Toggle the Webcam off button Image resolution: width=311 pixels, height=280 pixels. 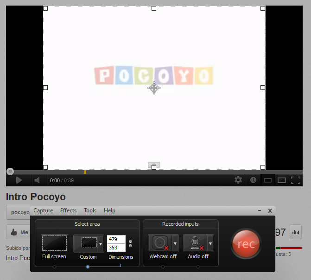[x=160, y=243]
